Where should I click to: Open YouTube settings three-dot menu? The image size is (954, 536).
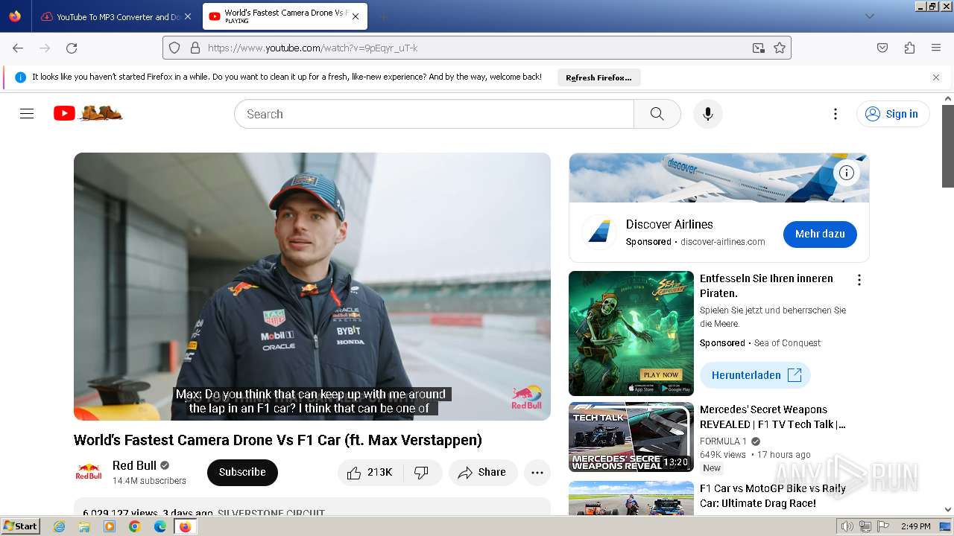835,114
